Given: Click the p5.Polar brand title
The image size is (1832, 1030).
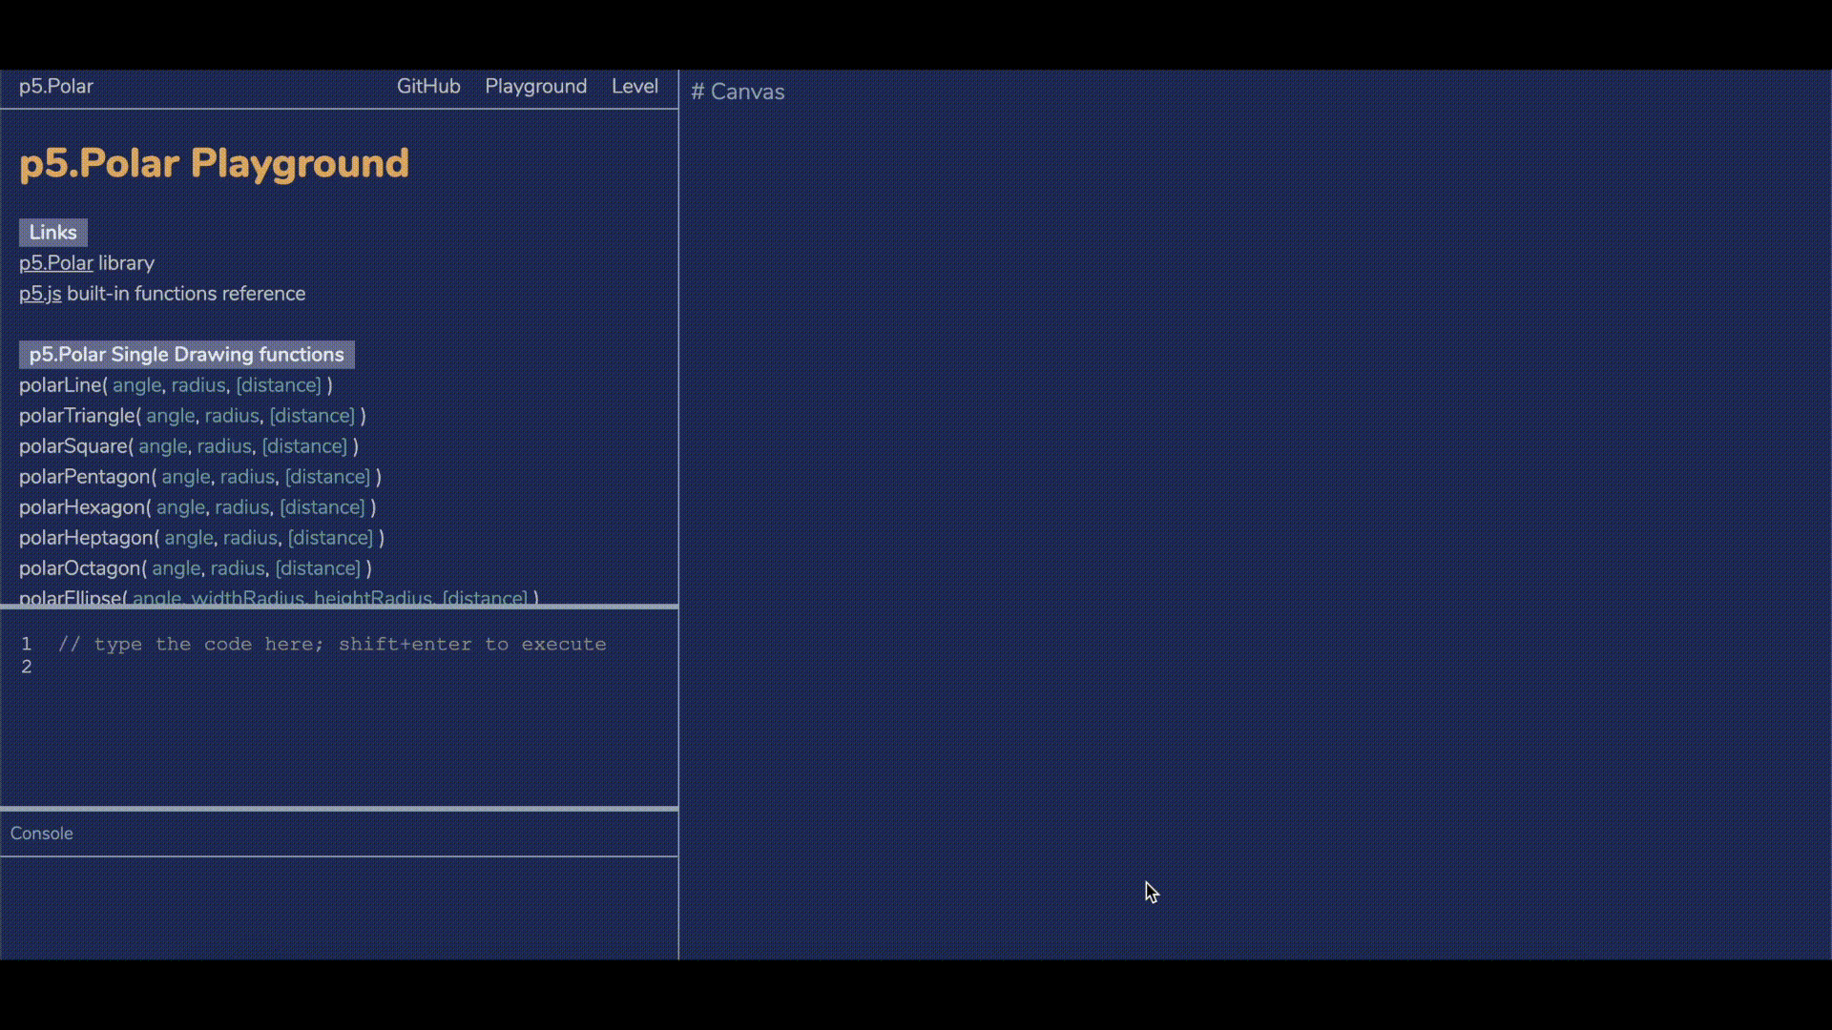Looking at the screenshot, I should point(56,86).
